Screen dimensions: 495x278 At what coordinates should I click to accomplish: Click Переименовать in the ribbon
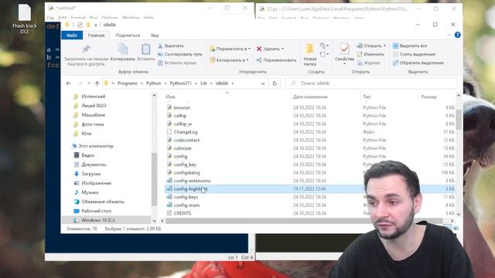point(276,60)
